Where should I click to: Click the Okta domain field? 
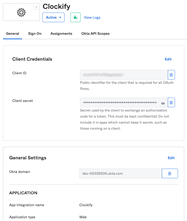(121, 173)
